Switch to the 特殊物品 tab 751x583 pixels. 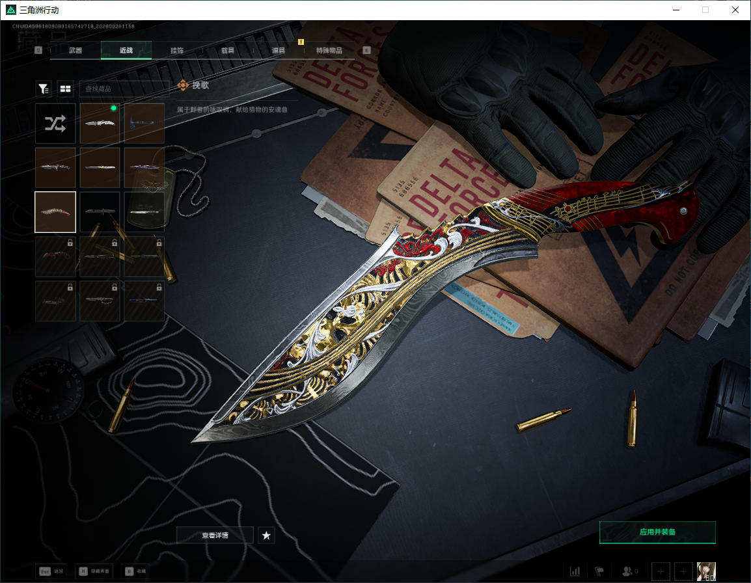click(329, 50)
